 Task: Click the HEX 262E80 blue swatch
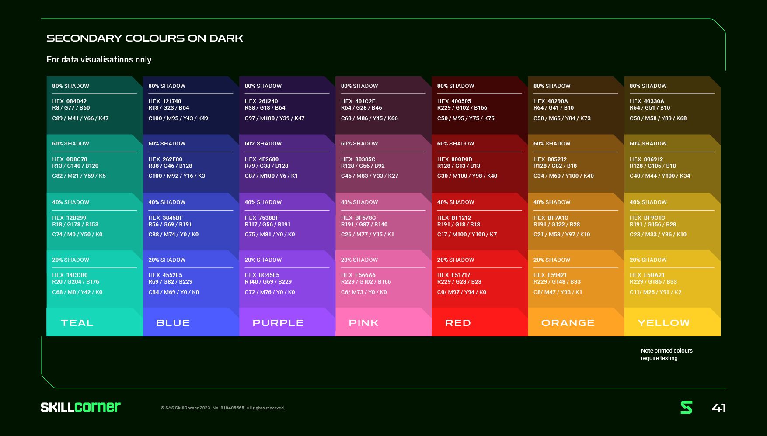coord(191,163)
